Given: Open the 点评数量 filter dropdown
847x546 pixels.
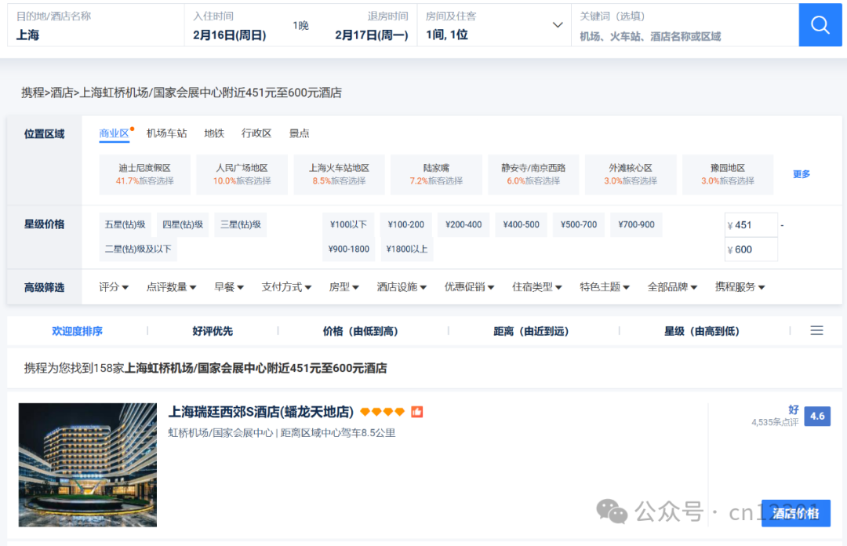Looking at the screenshot, I should pyautogui.click(x=171, y=287).
